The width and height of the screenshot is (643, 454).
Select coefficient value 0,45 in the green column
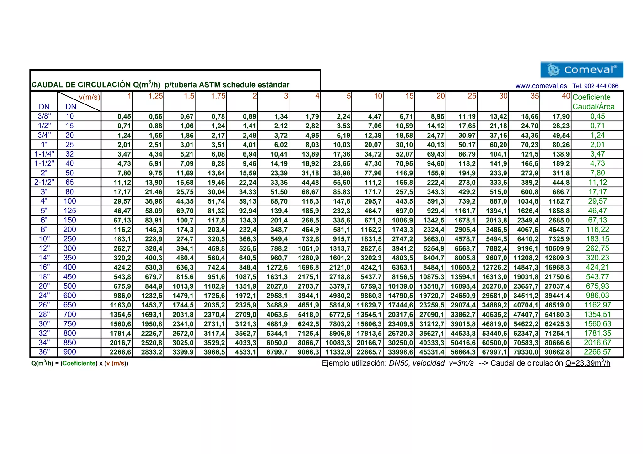[597, 116]
